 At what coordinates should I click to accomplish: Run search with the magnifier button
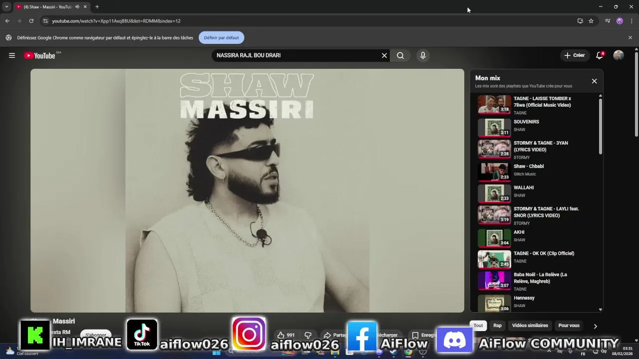point(400,55)
